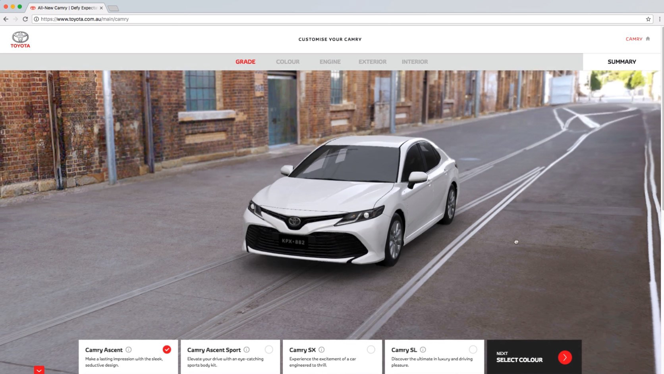The height and width of the screenshot is (374, 664).
Task: Close the All-New Camry browser tab
Action: point(101,8)
